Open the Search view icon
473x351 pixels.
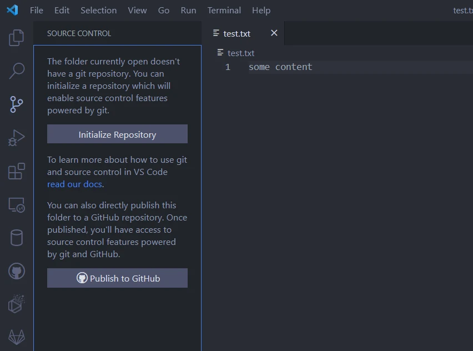(17, 71)
